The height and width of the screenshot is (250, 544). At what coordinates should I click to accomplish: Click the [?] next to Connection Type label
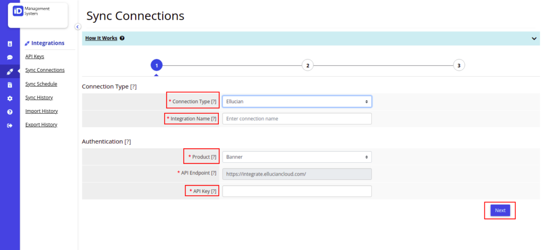214,102
